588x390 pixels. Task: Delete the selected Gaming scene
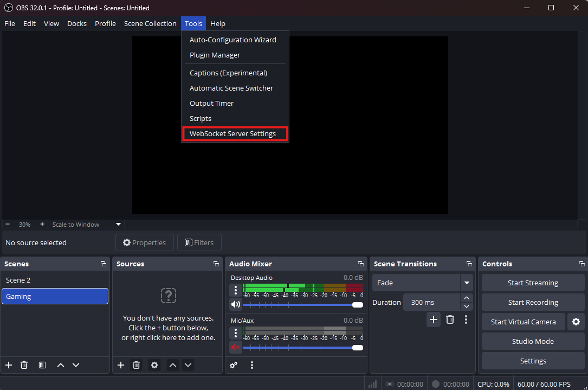(24, 365)
